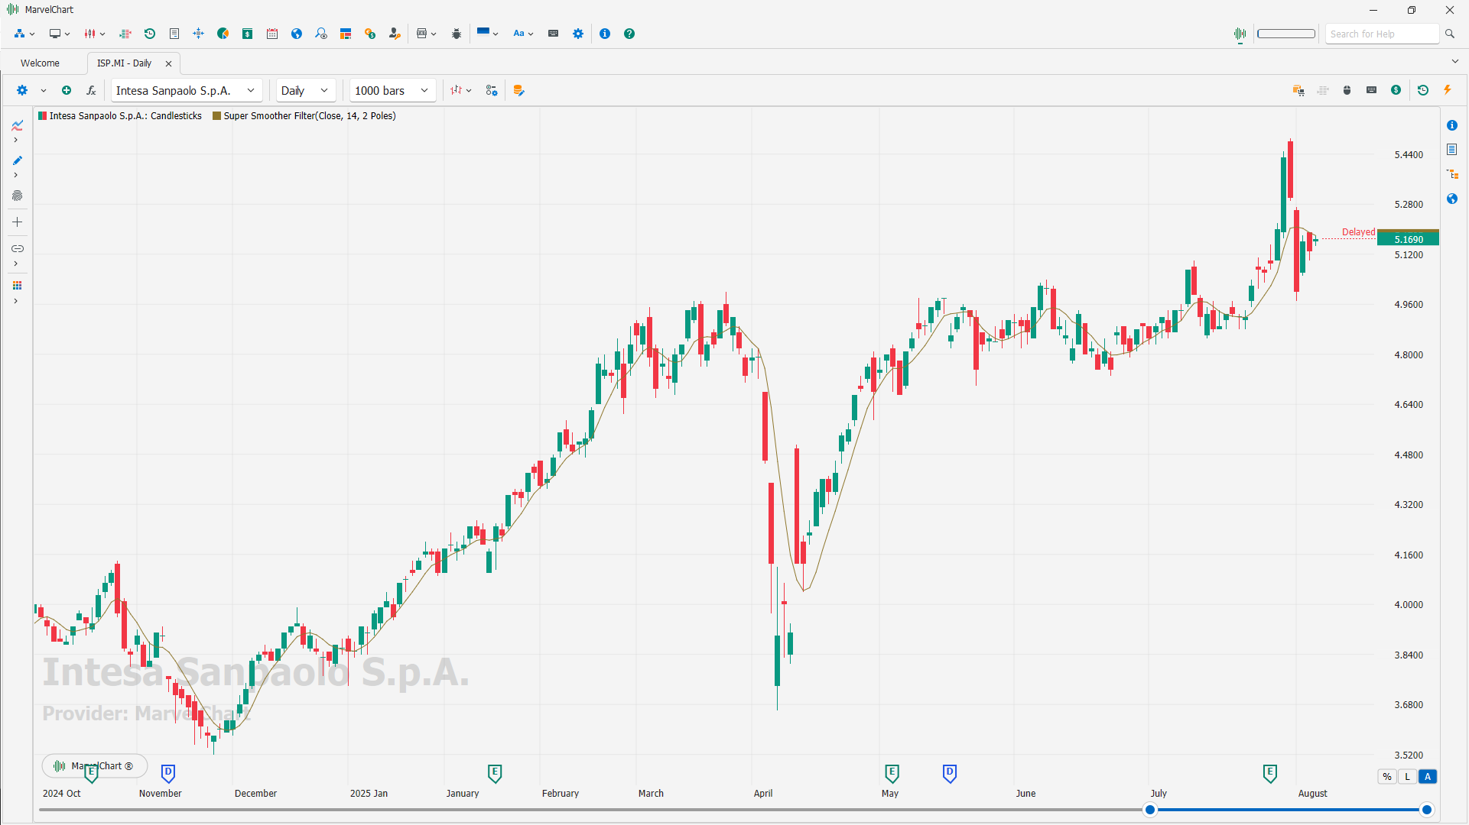Toggle percent scale with the % button
Screen dimensions: 1469x825
click(x=1387, y=776)
